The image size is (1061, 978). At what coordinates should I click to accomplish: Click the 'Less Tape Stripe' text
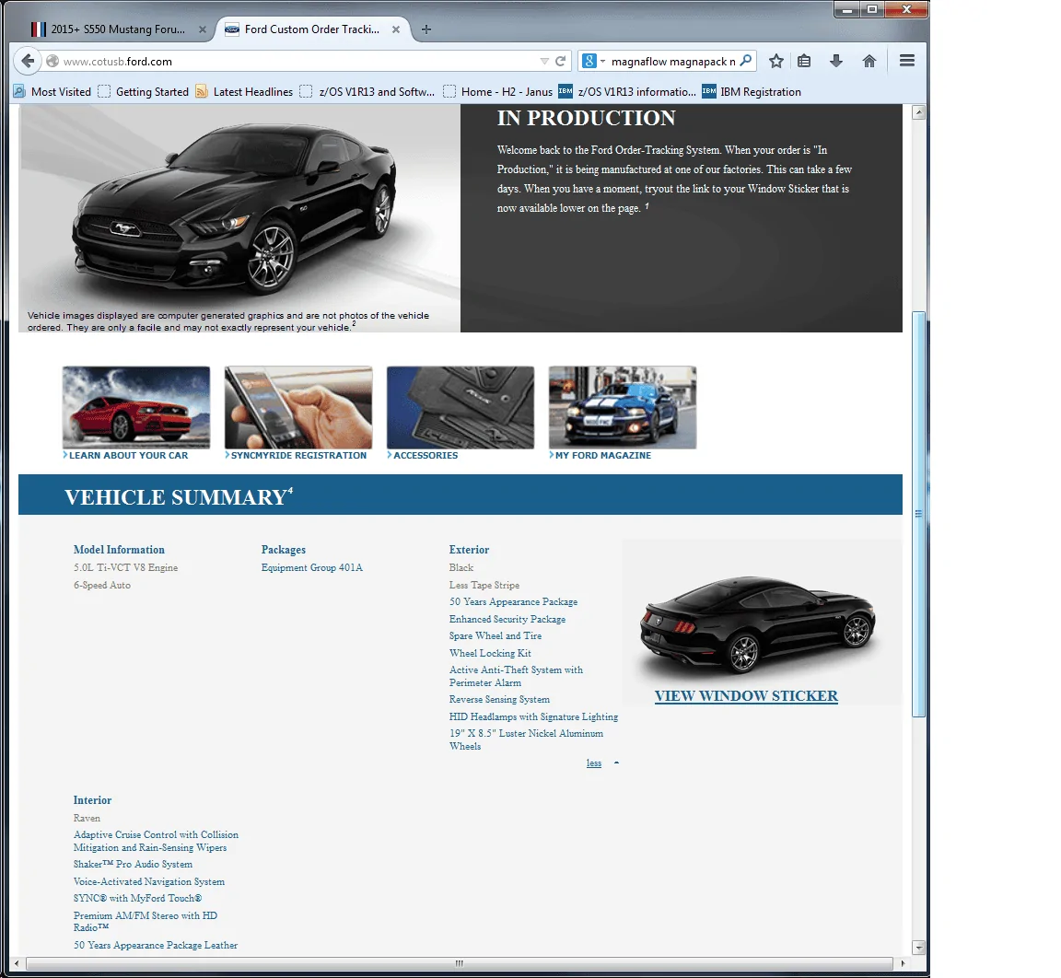[x=484, y=585]
